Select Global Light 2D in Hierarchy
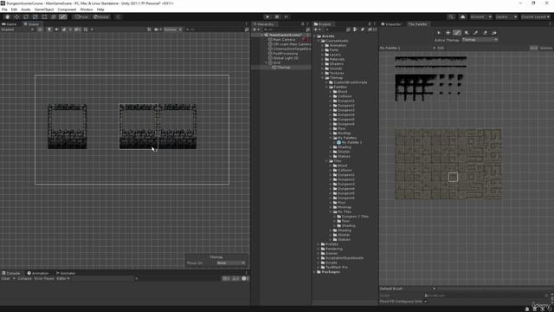This screenshot has width=554, height=312. [286, 58]
